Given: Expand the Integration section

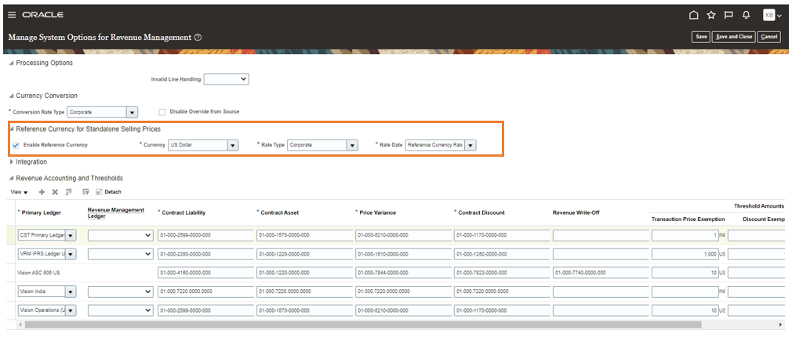Looking at the screenshot, I should [12, 162].
